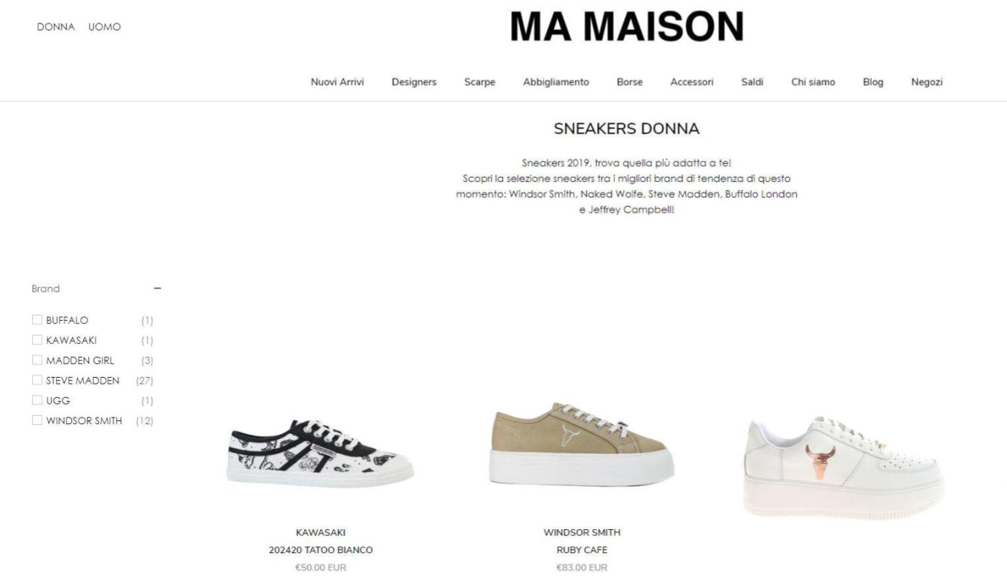The width and height of the screenshot is (1007, 580).
Task: Go to the Scarpe menu
Action: click(x=480, y=82)
